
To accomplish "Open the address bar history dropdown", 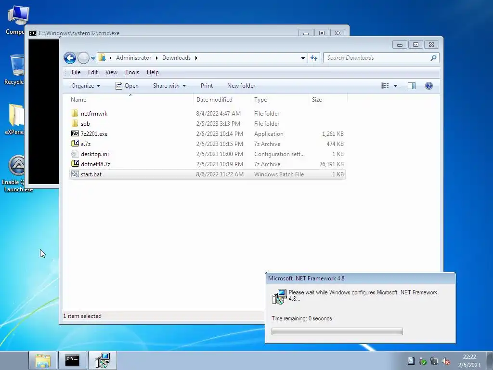I will [x=303, y=58].
